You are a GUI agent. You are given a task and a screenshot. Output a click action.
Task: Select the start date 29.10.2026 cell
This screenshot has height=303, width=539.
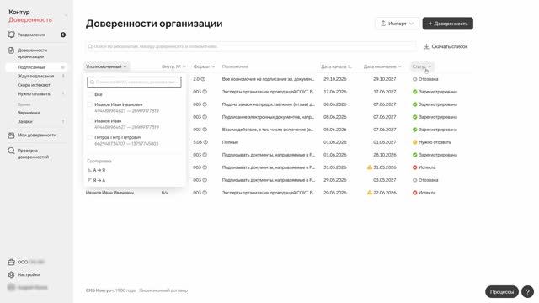(335, 79)
